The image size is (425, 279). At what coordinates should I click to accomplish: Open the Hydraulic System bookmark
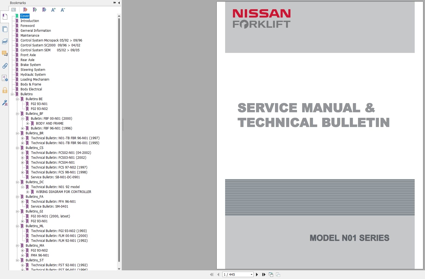[x=33, y=75]
